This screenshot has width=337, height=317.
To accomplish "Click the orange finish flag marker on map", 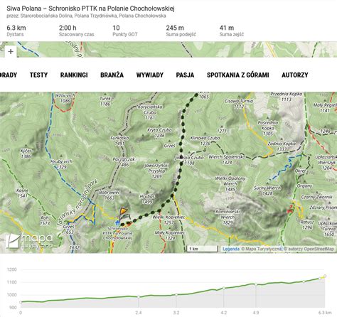I will click(x=124, y=211).
